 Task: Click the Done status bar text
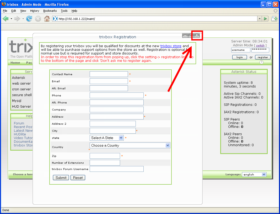[6, 210]
